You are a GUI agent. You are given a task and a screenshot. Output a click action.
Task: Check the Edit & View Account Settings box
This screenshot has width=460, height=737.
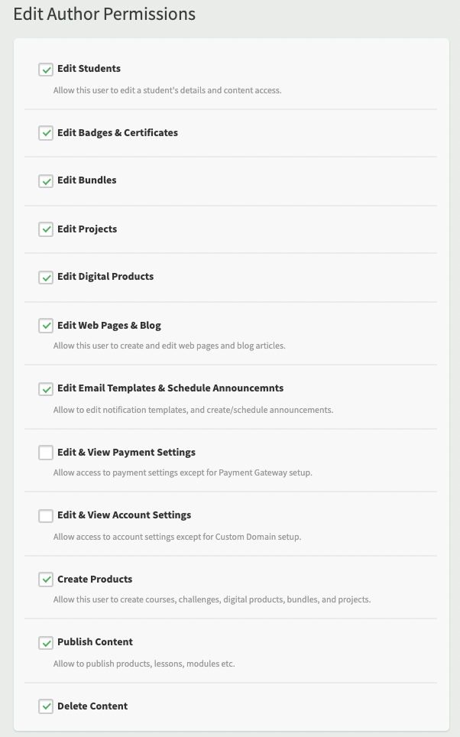pyautogui.click(x=46, y=515)
